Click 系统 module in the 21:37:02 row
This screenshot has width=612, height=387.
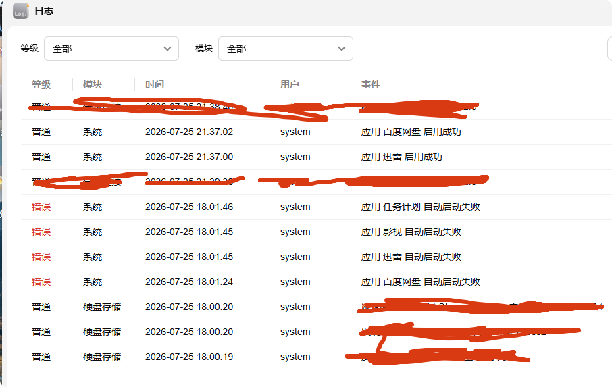click(93, 132)
